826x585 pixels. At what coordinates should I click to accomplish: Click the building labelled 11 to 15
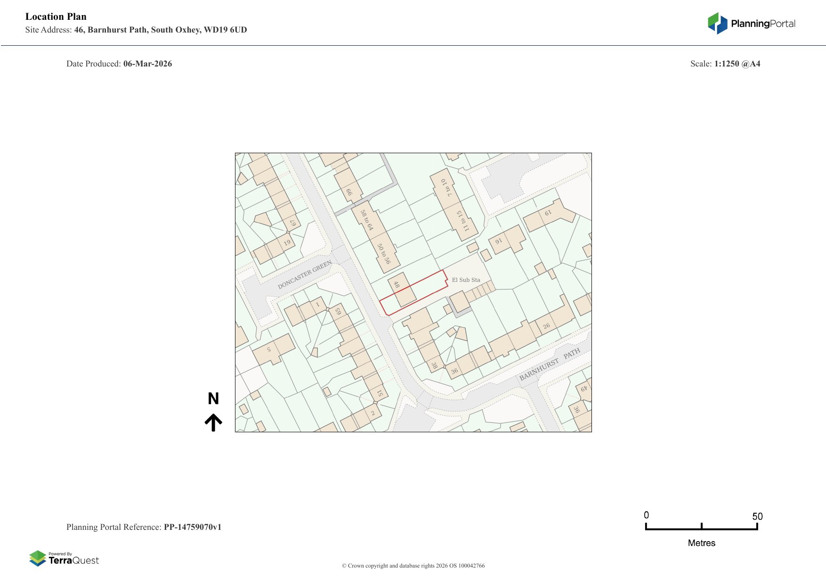462,221
